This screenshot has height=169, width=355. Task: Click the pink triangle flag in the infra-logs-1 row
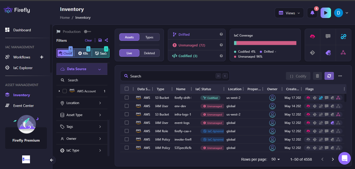coord(338,114)
